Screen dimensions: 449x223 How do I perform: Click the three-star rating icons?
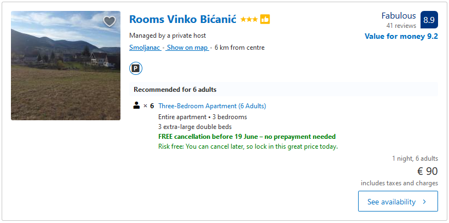(x=249, y=19)
